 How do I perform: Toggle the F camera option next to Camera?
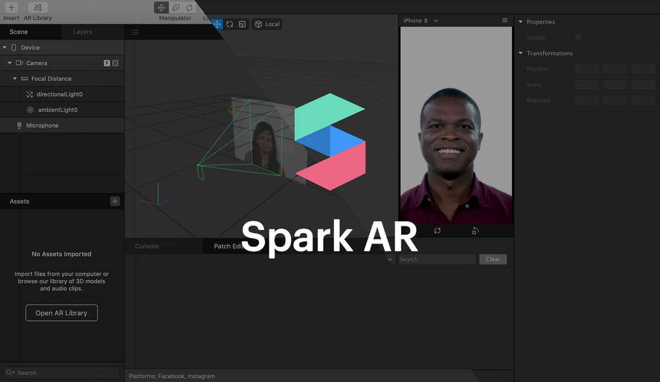107,63
